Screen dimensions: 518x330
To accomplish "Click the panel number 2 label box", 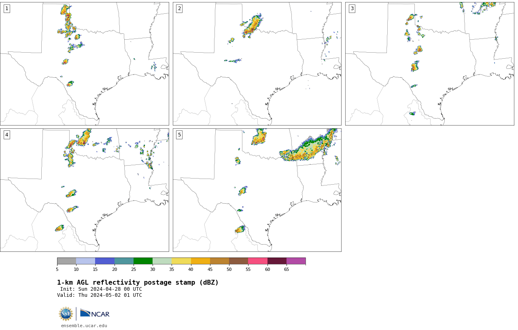I will tap(179, 9).
